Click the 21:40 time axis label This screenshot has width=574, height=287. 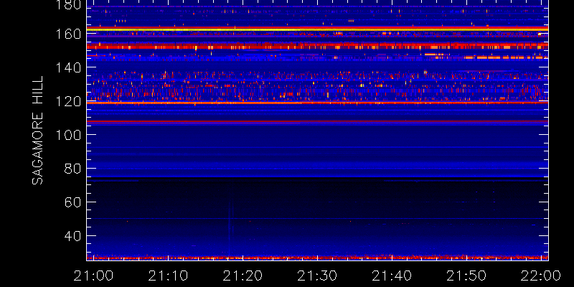pos(392,276)
